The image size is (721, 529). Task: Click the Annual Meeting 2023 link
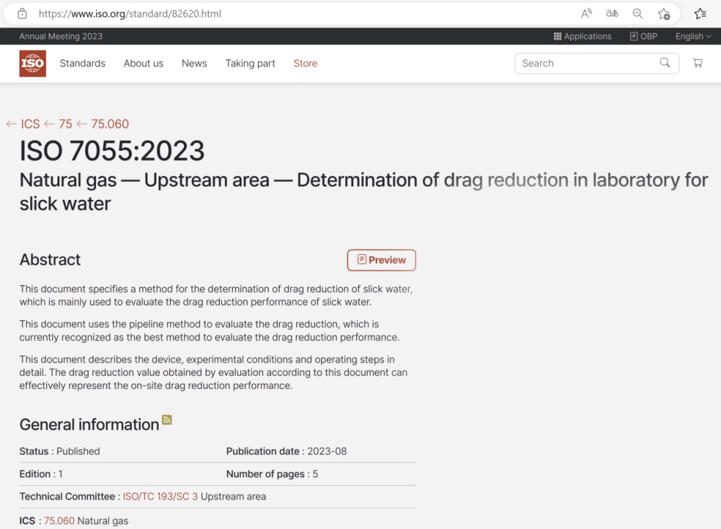(x=61, y=36)
